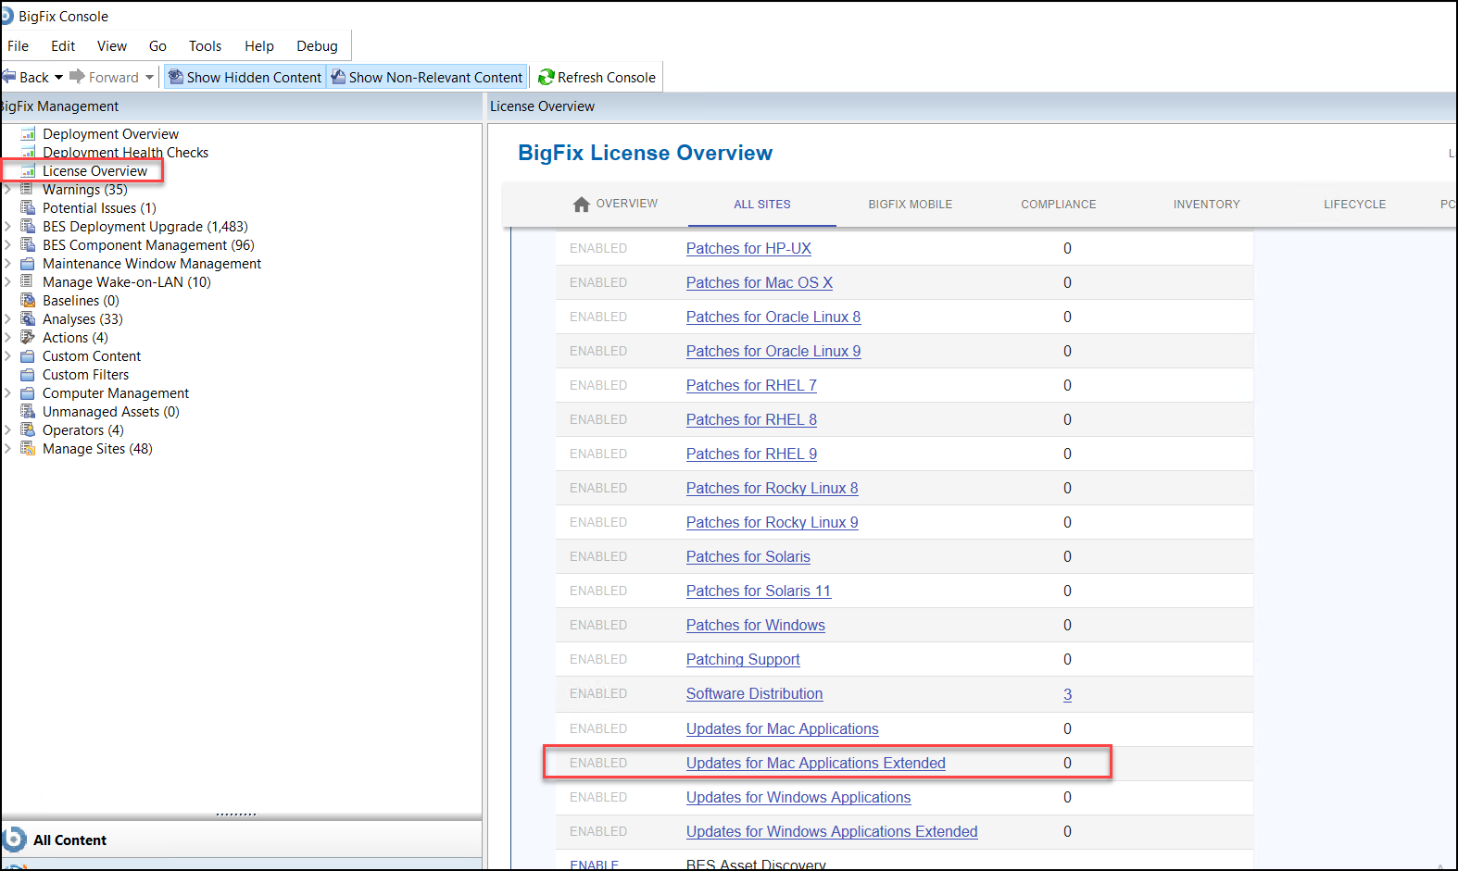The height and width of the screenshot is (871, 1458).
Task: Click the Software Distribution count link 3
Action: (x=1067, y=694)
